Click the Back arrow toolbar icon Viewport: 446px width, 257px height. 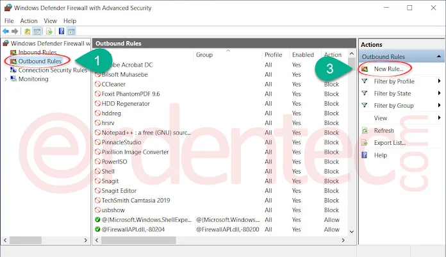coord(6,31)
